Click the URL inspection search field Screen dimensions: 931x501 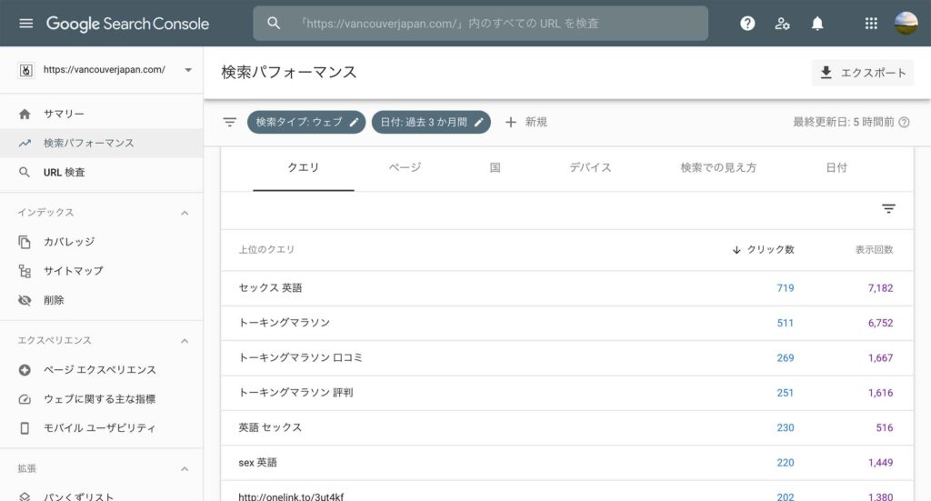(480, 24)
